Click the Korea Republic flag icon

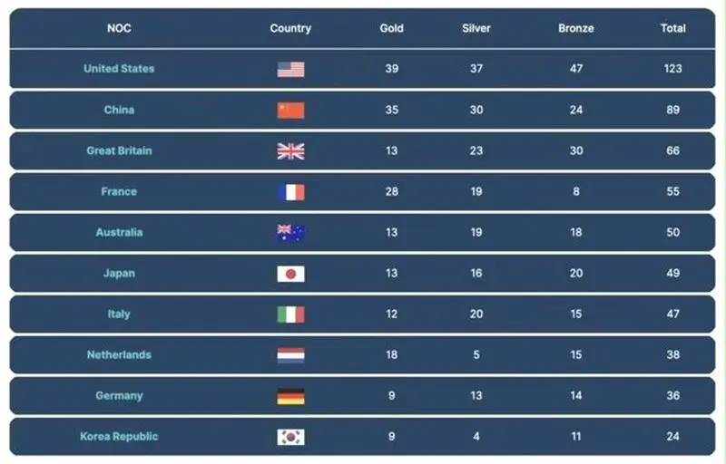290,437
